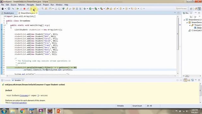Close the StreamDemo.java editor tab
202x114 pixels.
point(37,13)
